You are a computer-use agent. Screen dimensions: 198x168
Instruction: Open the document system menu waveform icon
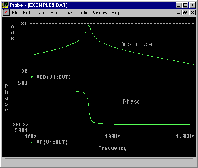coord(6,13)
